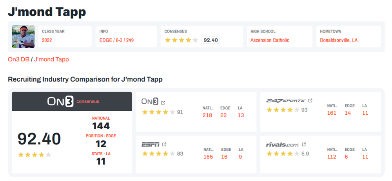Screen dimensions: 392x181
Task: Click On3 national rank 218
Action: click(207, 115)
